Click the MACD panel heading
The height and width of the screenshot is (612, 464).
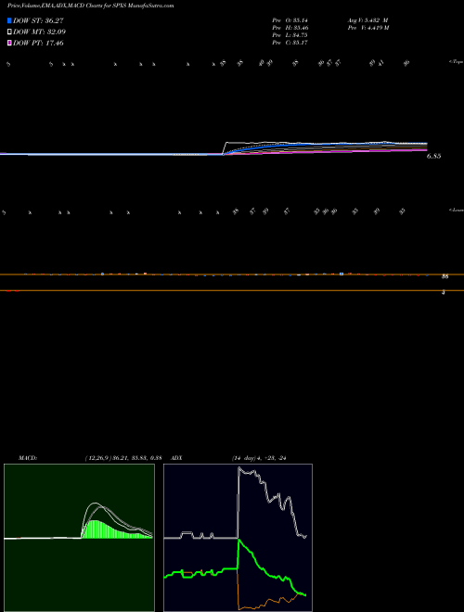click(28, 458)
